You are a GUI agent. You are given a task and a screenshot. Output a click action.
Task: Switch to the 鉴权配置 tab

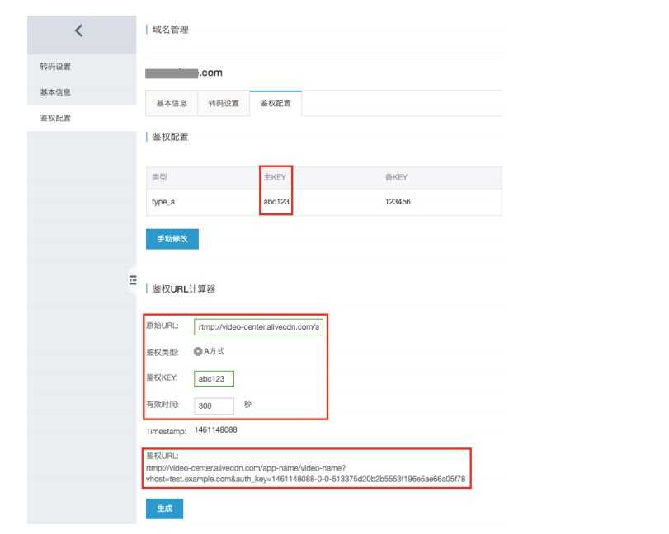(x=276, y=103)
